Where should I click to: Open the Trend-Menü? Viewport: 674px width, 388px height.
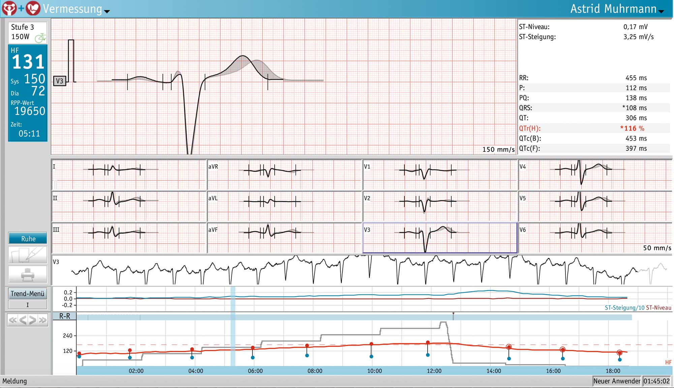click(28, 293)
